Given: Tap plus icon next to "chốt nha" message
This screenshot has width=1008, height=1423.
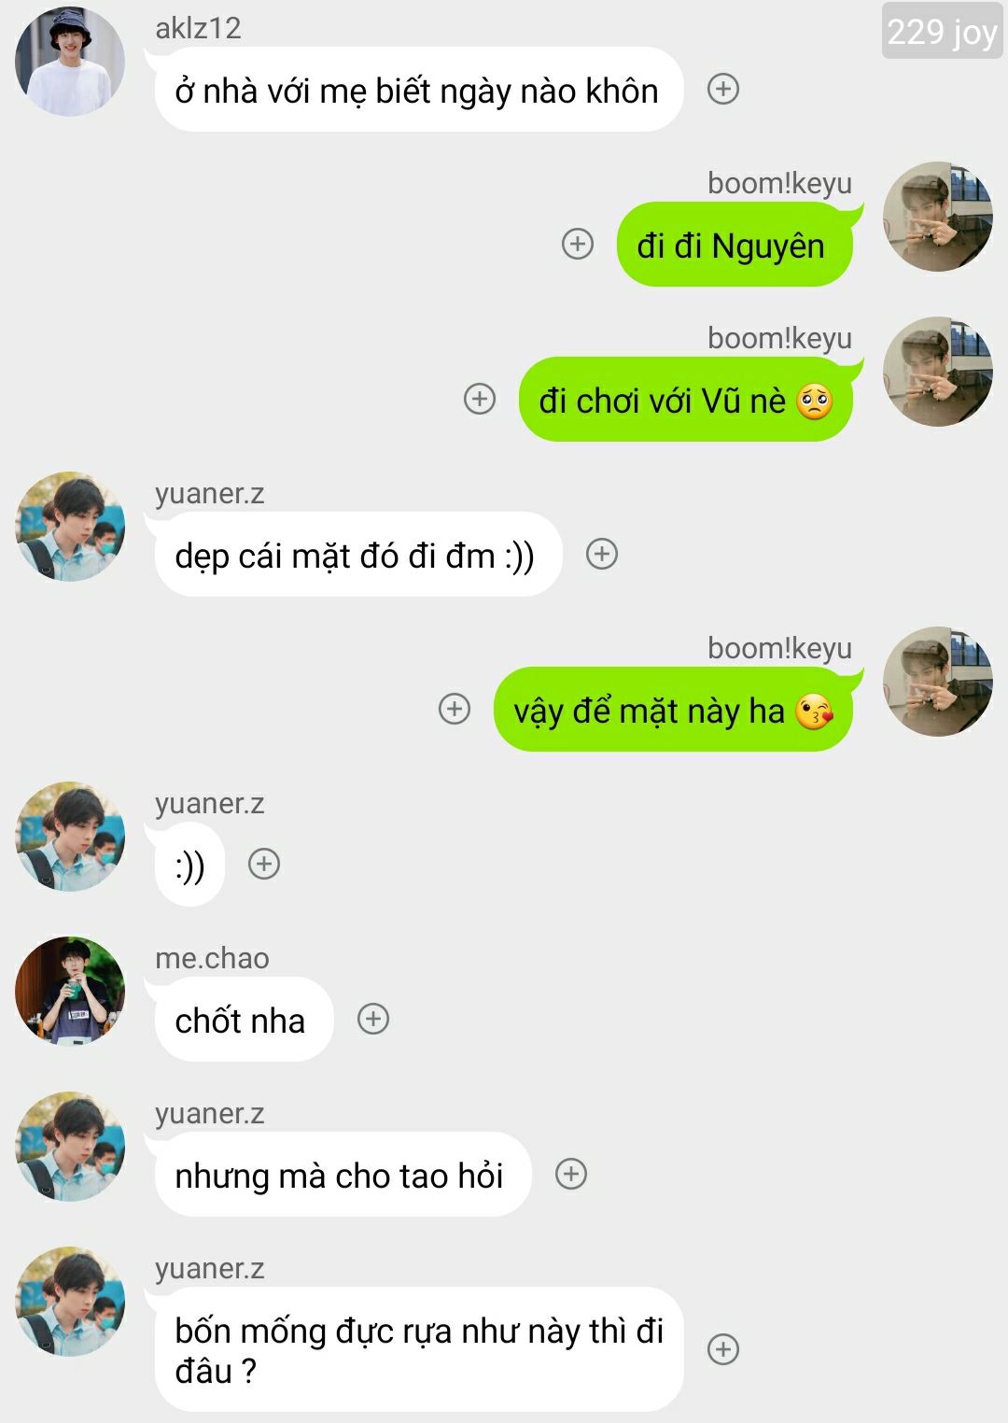Looking at the screenshot, I should [373, 1019].
